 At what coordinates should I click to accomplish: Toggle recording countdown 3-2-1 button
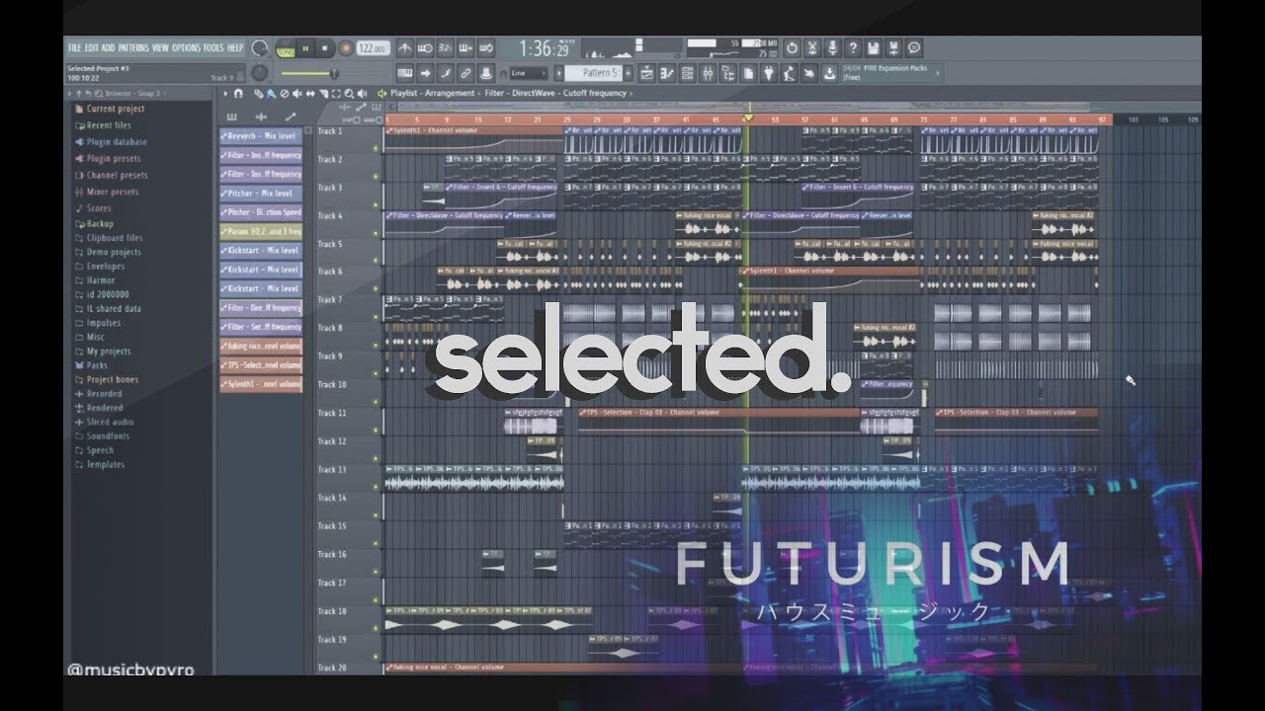tap(446, 48)
